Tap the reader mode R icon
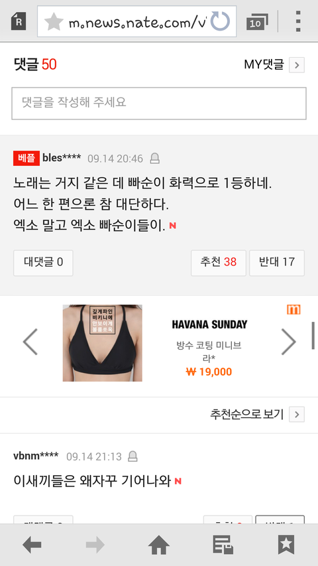Image resolution: width=318 pixels, height=566 pixels. pos(19,21)
